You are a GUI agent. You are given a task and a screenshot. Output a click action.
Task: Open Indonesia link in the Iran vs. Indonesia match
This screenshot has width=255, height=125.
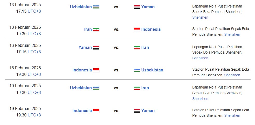[x=151, y=30]
